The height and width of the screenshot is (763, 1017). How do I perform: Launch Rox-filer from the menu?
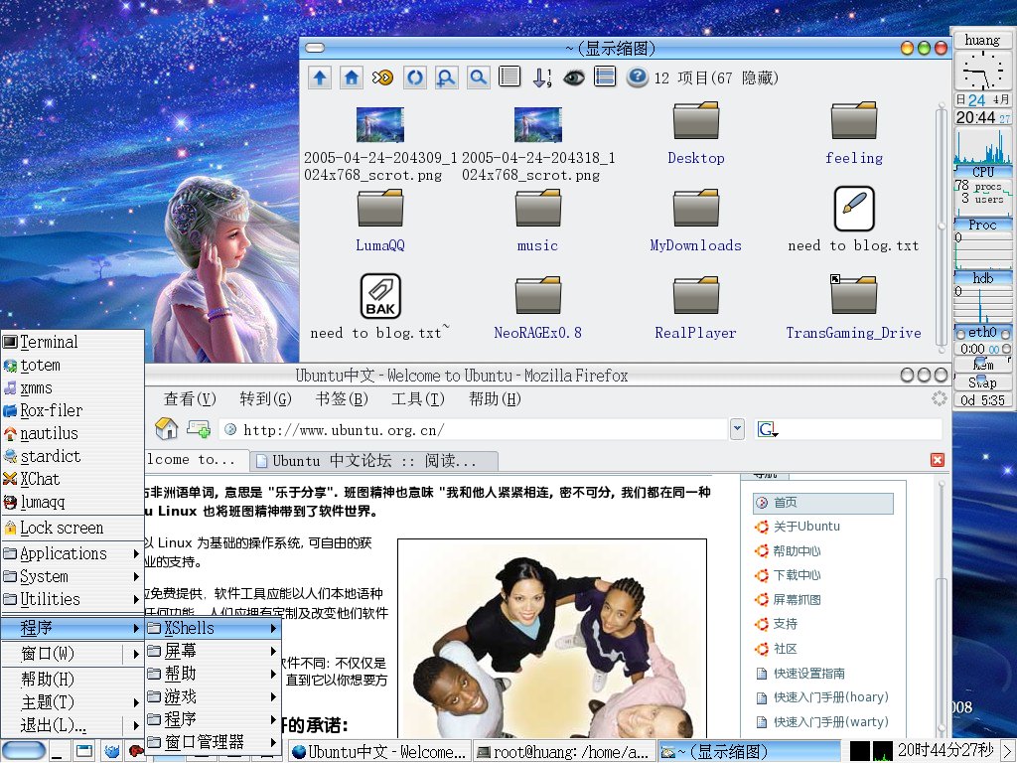pyautogui.click(x=73, y=410)
